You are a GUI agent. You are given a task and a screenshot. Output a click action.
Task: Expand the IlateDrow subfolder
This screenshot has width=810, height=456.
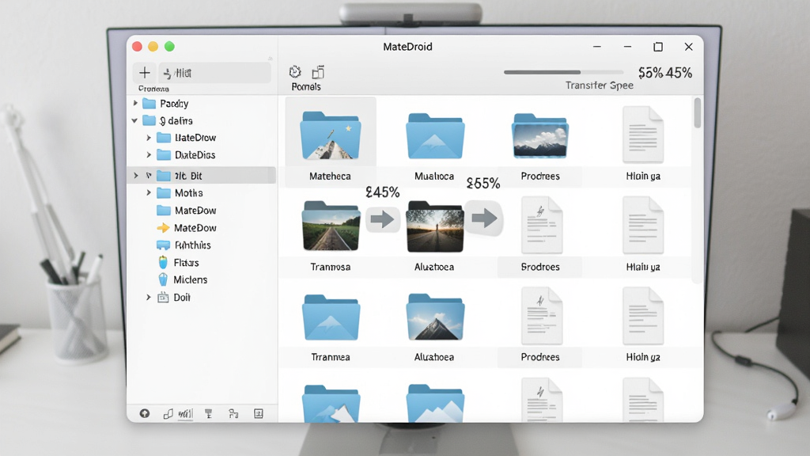pyautogui.click(x=149, y=138)
